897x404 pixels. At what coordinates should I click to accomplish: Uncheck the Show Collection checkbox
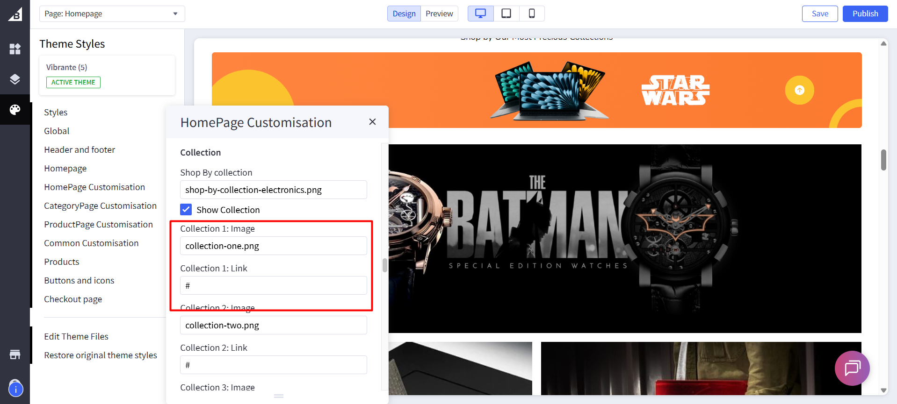(186, 209)
